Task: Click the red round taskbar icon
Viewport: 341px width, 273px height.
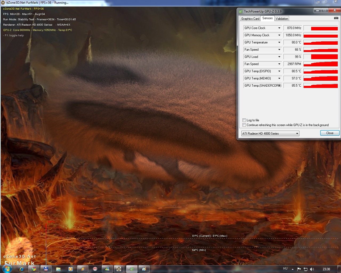Action: click(x=95, y=269)
